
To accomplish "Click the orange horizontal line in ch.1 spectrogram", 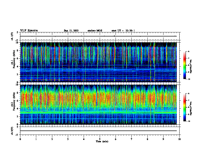I will click(x=98, y=80).
